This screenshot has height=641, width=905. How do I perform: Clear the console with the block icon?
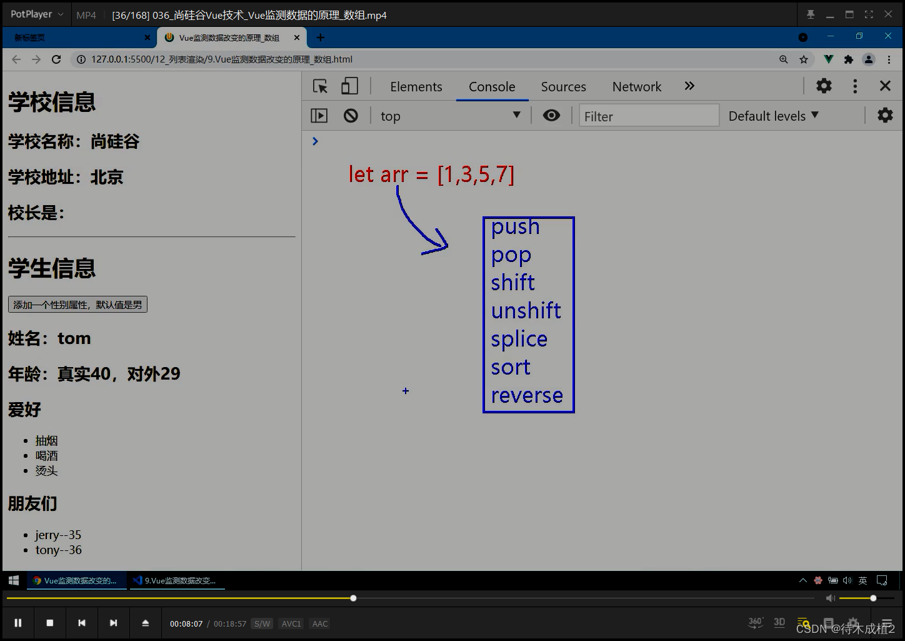(x=351, y=116)
